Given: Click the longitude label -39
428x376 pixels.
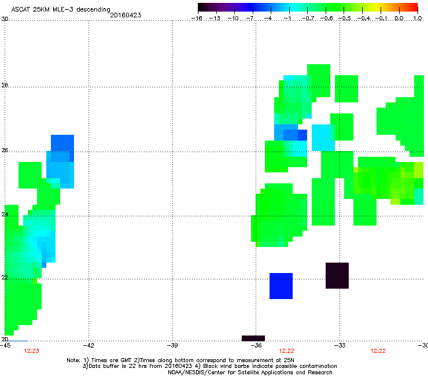Looking at the screenshot, I should point(172,345).
